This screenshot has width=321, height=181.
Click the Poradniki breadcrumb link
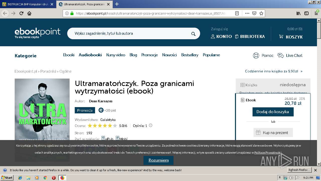click(x=48, y=71)
